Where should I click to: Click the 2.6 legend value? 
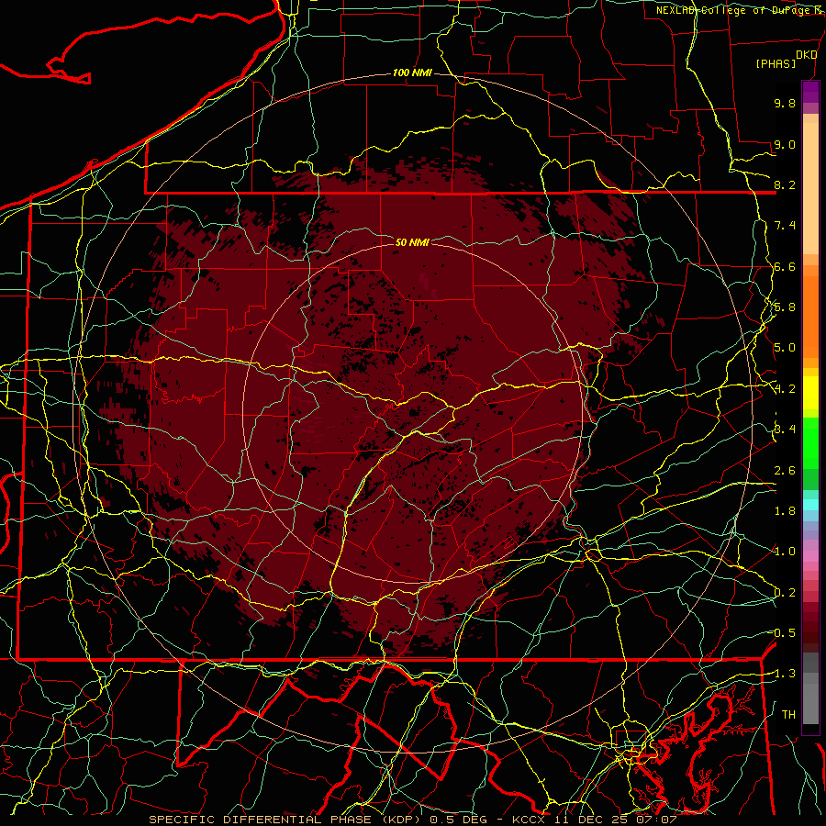[x=785, y=471]
